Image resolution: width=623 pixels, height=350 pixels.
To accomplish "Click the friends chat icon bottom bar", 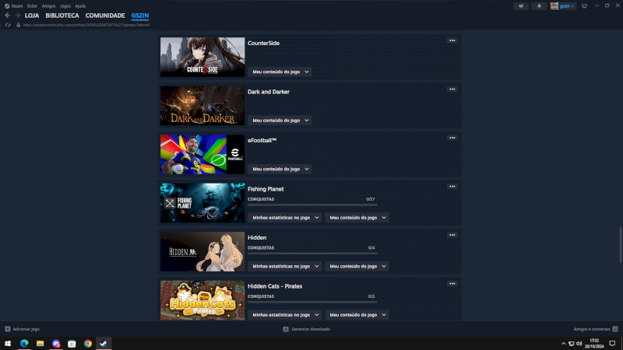I will pos(615,329).
